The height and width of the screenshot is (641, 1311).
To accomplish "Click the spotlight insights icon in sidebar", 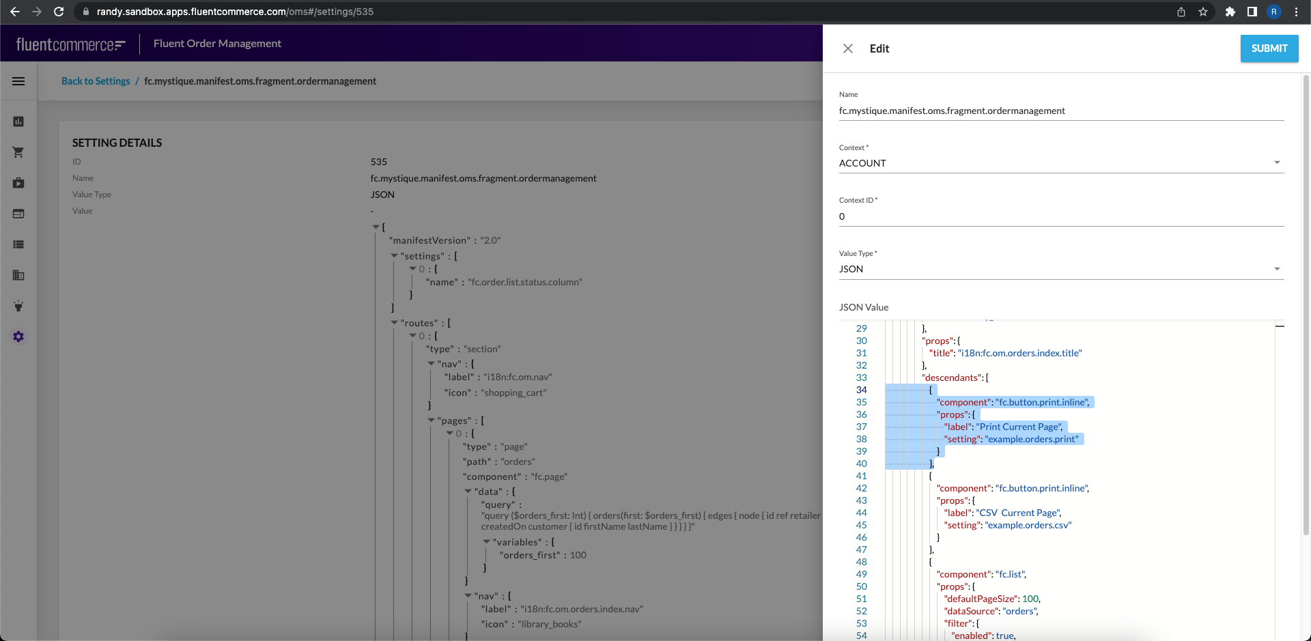I will point(18,306).
